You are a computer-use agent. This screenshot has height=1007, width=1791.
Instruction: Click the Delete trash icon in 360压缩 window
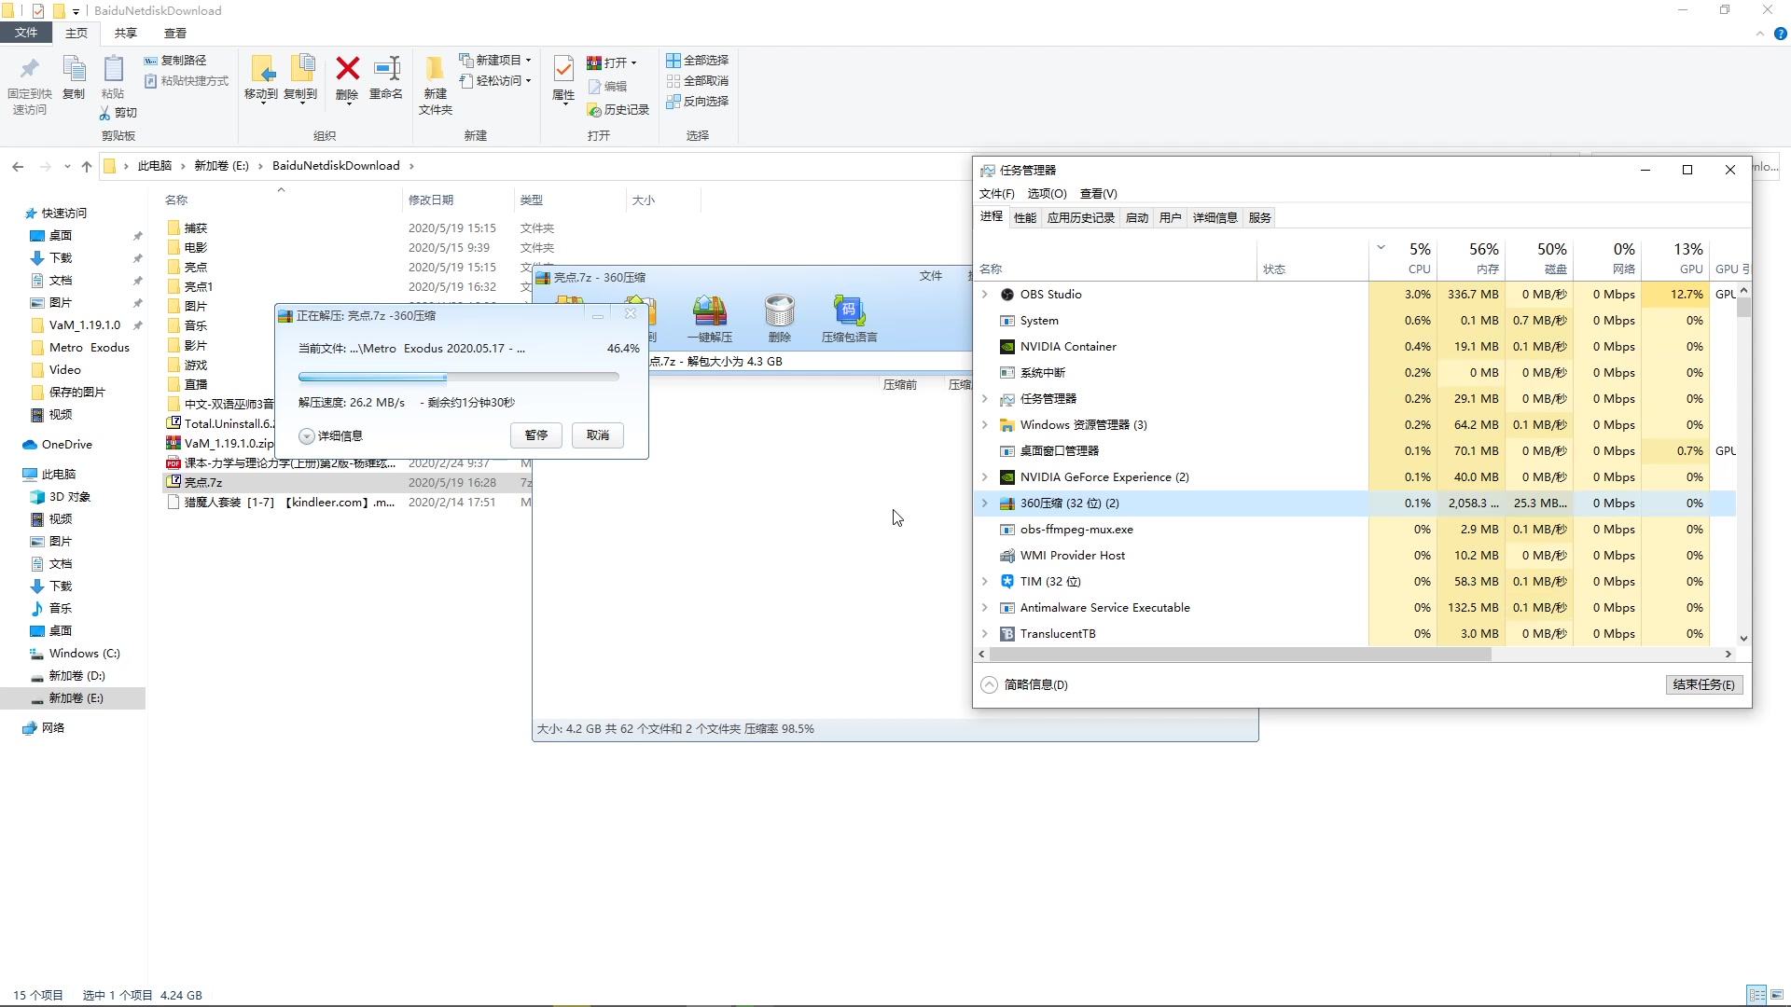(779, 311)
